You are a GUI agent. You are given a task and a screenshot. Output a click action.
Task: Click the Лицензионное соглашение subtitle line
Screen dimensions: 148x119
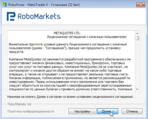pos(87,37)
